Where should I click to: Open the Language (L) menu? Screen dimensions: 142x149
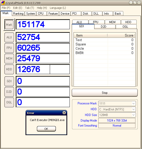(x=58, y=8)
